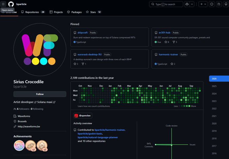Open the YOLO achievement badge

coord(19,146)
